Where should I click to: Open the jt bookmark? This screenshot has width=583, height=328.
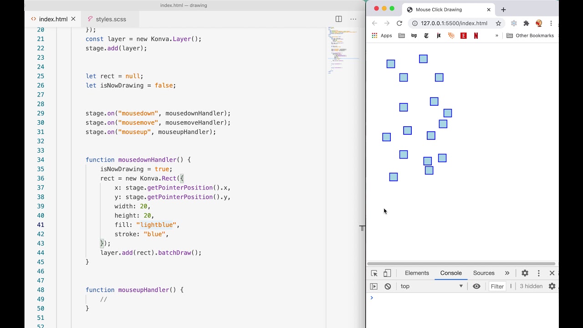[x=439, y=36]
